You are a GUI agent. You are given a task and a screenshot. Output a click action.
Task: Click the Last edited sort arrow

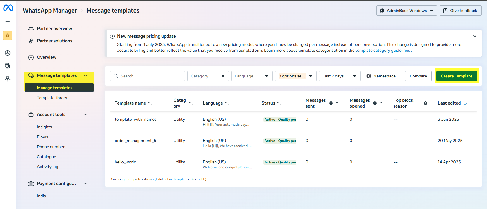point(465,103)
